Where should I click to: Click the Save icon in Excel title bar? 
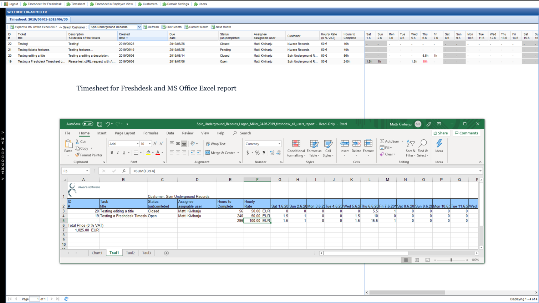click(100, 124)
